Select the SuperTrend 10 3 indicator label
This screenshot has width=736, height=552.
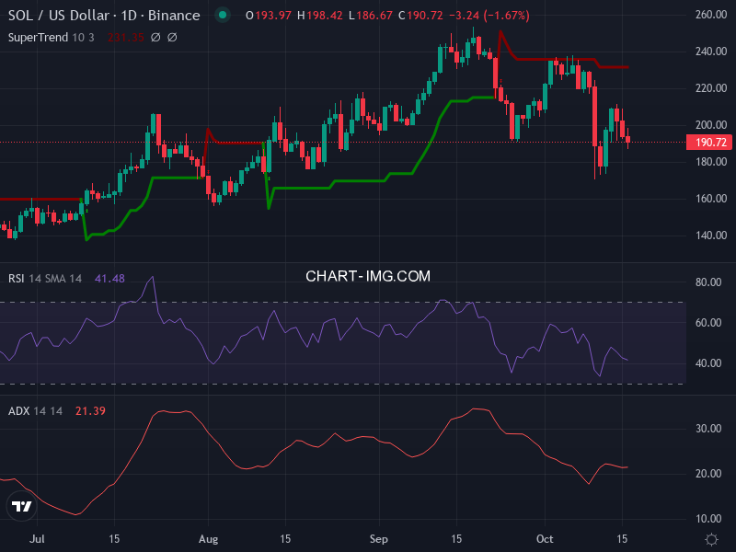50,37
